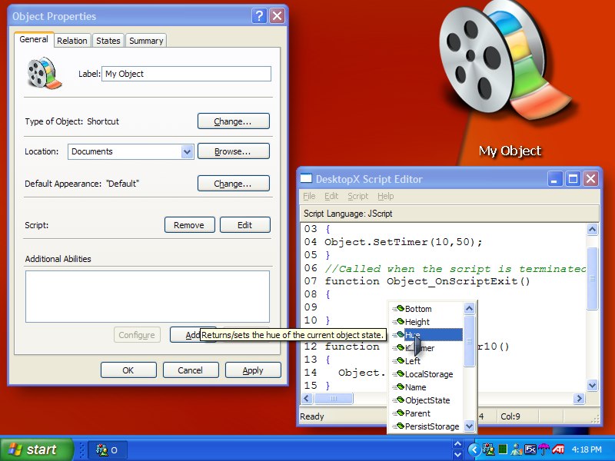Screen dimensions: 615x461
Task: Click the ObjectState property icon in the list
Action: coord(398,400)
